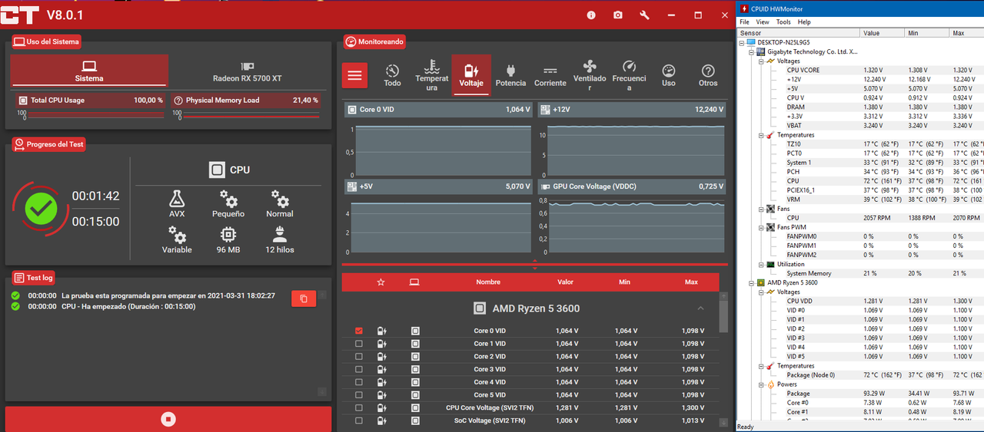984x432 pixels.
Task: Collapse the Fans PWM node in HWMonitor
Action: [761, 227]
